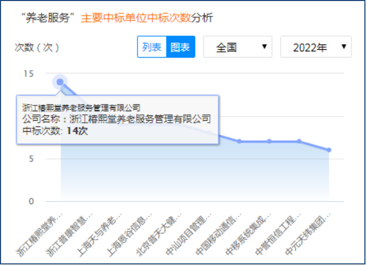Select the 图表 chart view
The image size is (367, 266).
click(181, 47)
